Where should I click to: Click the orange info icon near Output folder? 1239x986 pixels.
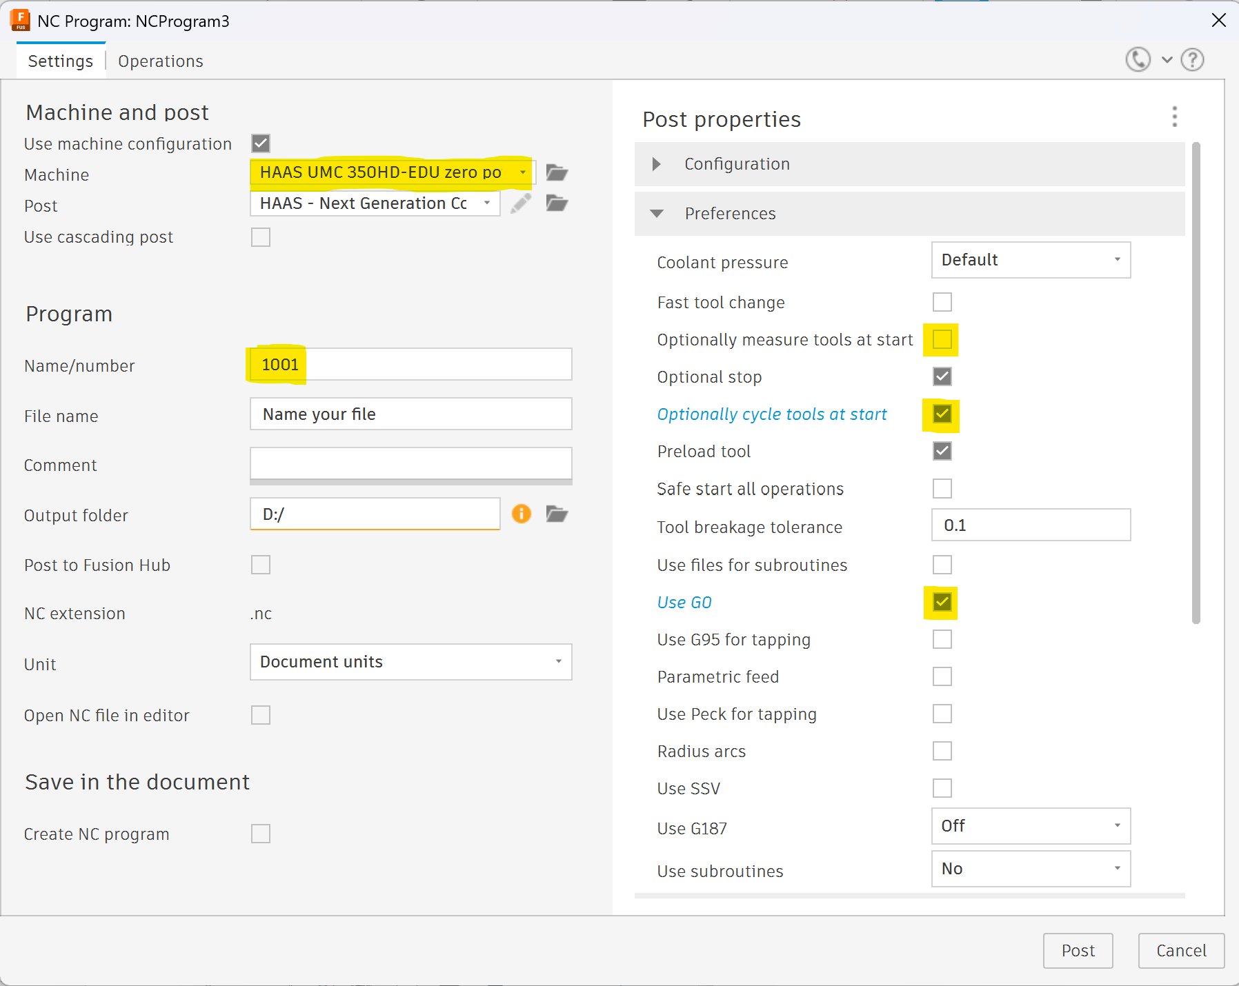[x=522, y=514]
